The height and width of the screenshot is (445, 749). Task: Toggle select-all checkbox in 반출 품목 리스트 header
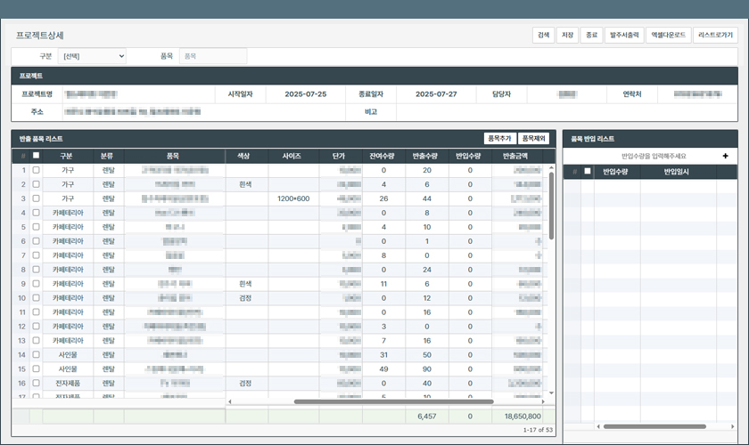pyautogui.click(x=37, y=156)
